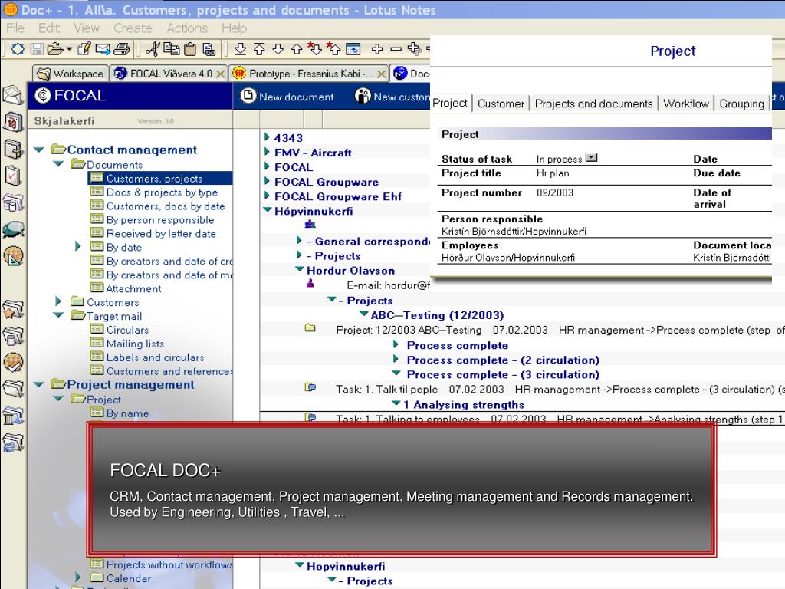
Task: Collapse the Contact management tree section
Action: [39, 150]
